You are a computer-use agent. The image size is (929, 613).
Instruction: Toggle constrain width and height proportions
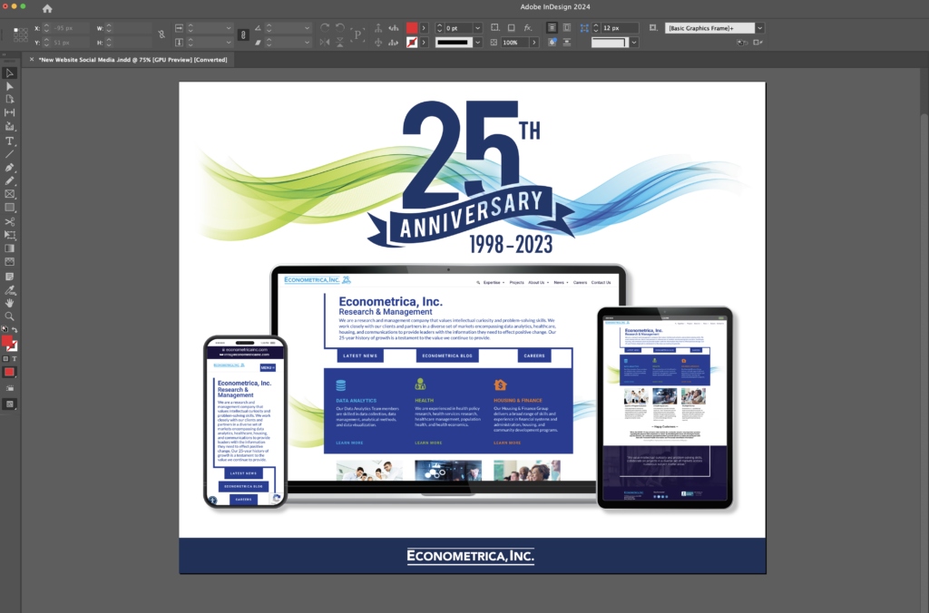(x=161, y=35)
